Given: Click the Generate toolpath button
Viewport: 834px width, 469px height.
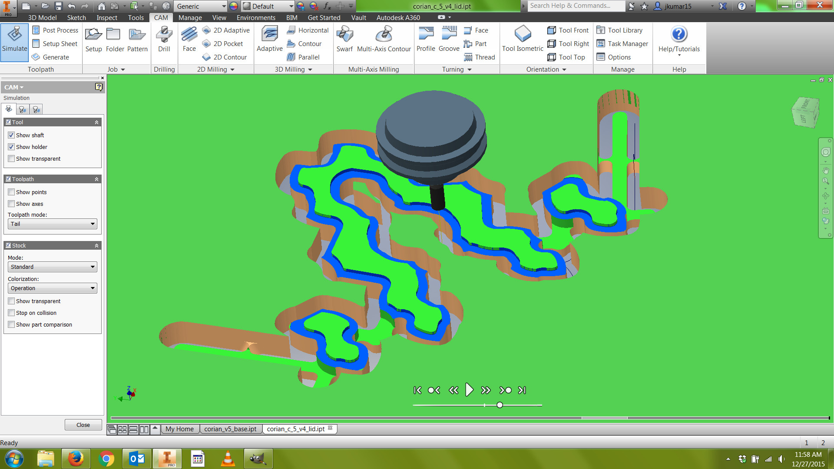Looking at the screenshot, I should point(55,57).
